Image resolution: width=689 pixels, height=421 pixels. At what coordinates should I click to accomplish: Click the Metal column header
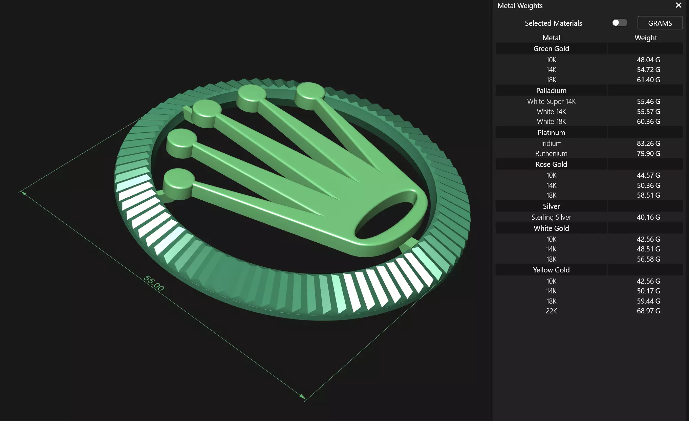point(551,38)
